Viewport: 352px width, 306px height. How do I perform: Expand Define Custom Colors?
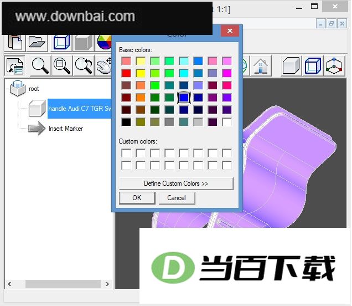click(176, 183)
